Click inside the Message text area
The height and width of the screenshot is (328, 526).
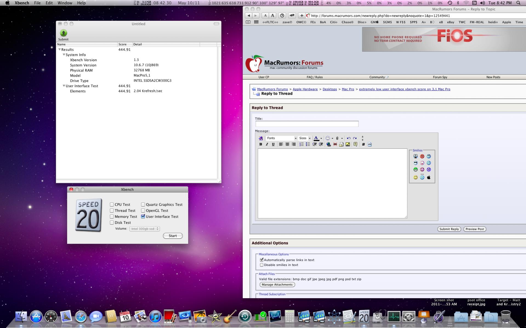tap(332, 183)
